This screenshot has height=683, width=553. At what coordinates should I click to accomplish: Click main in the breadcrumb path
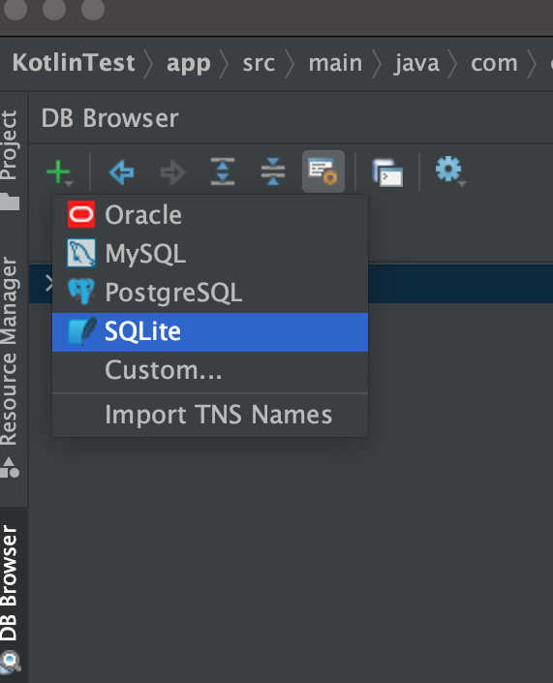[335, 64]
